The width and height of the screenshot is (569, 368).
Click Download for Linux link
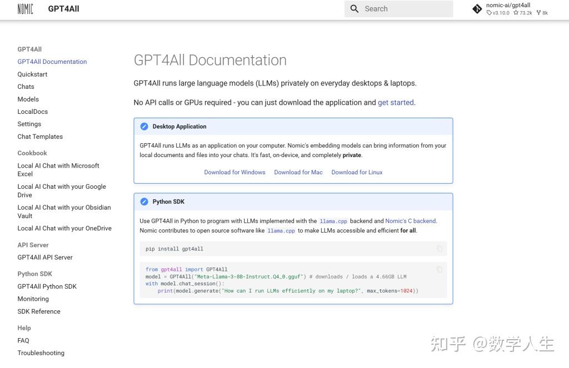tap(357, 172)
